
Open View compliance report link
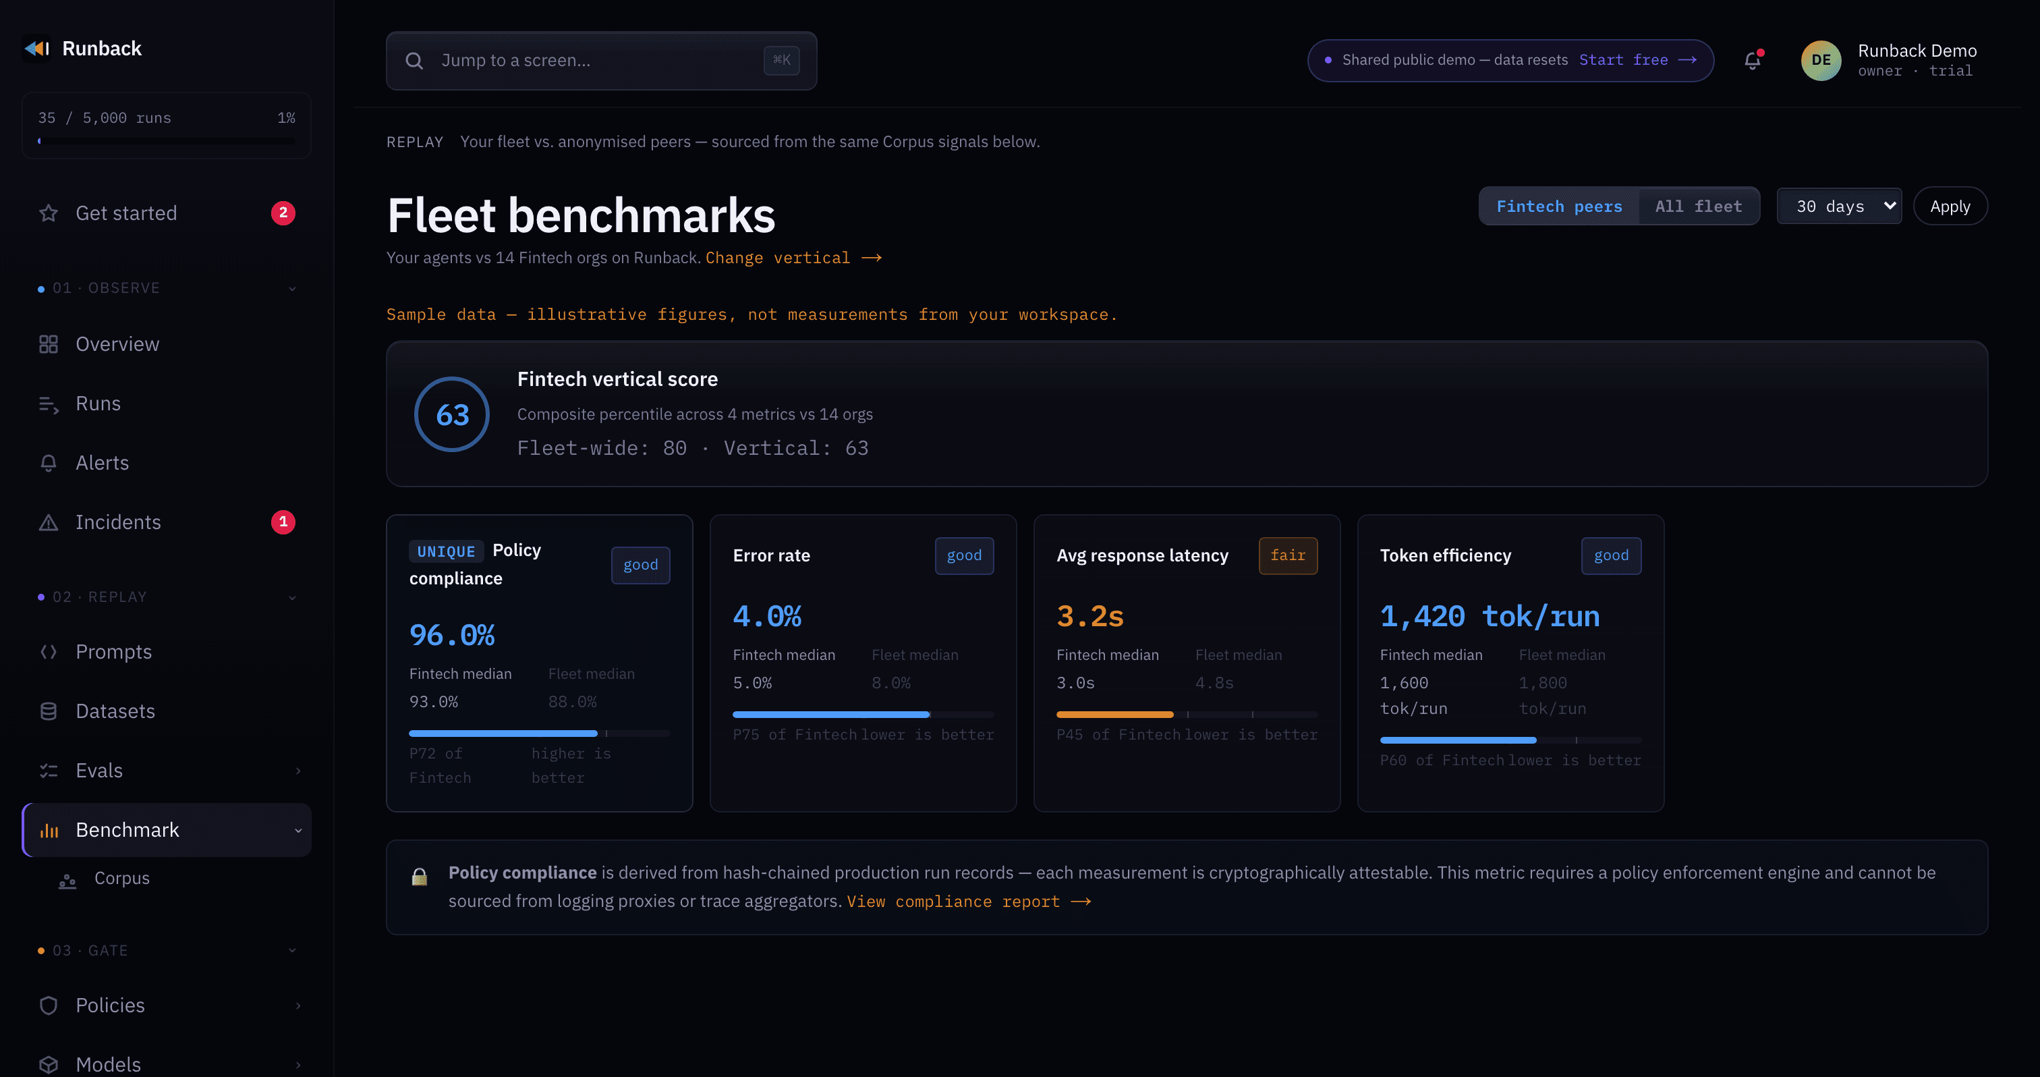969,902
